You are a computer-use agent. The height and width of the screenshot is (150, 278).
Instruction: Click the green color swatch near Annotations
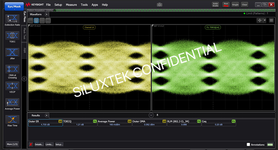pos(270,145)
